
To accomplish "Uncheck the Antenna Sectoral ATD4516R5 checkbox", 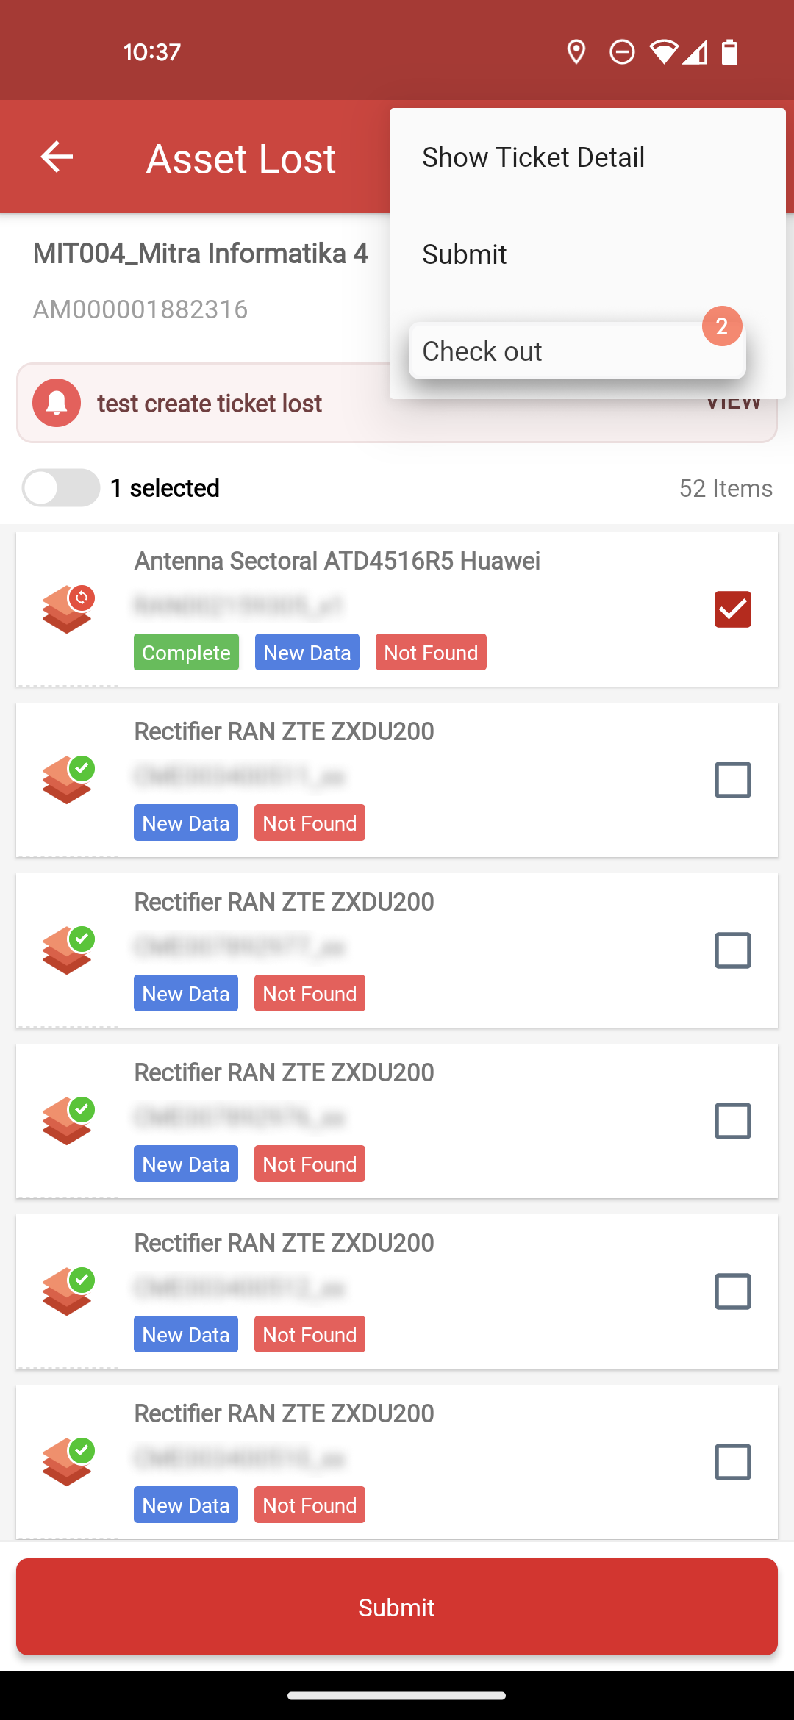I will 733,609.
